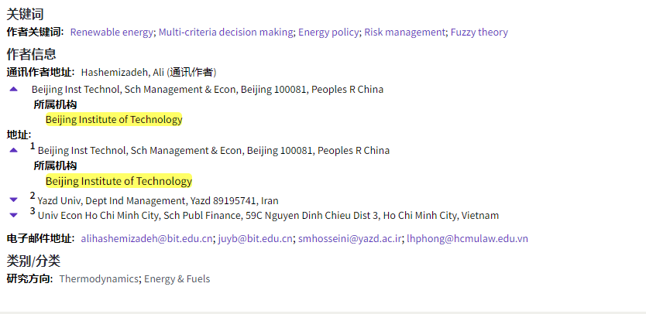Click the Thermodynamics research area
Viewport: 646px width, 314px height.
coord(100,278)
